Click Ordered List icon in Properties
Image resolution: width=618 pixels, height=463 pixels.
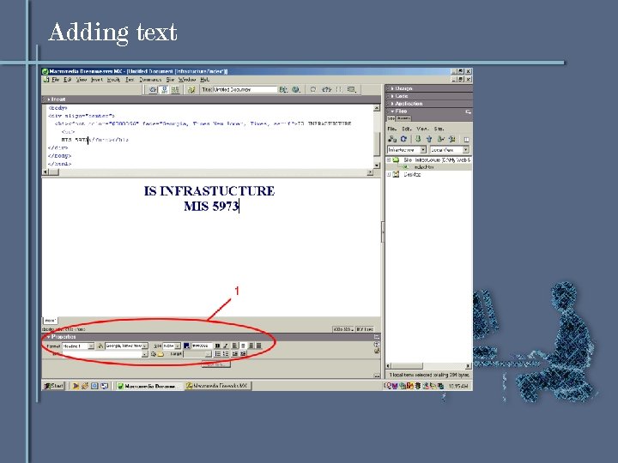click(226, 354)
